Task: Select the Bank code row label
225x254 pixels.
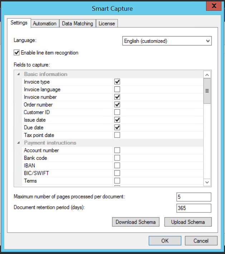Action: [x=35, y=158]
